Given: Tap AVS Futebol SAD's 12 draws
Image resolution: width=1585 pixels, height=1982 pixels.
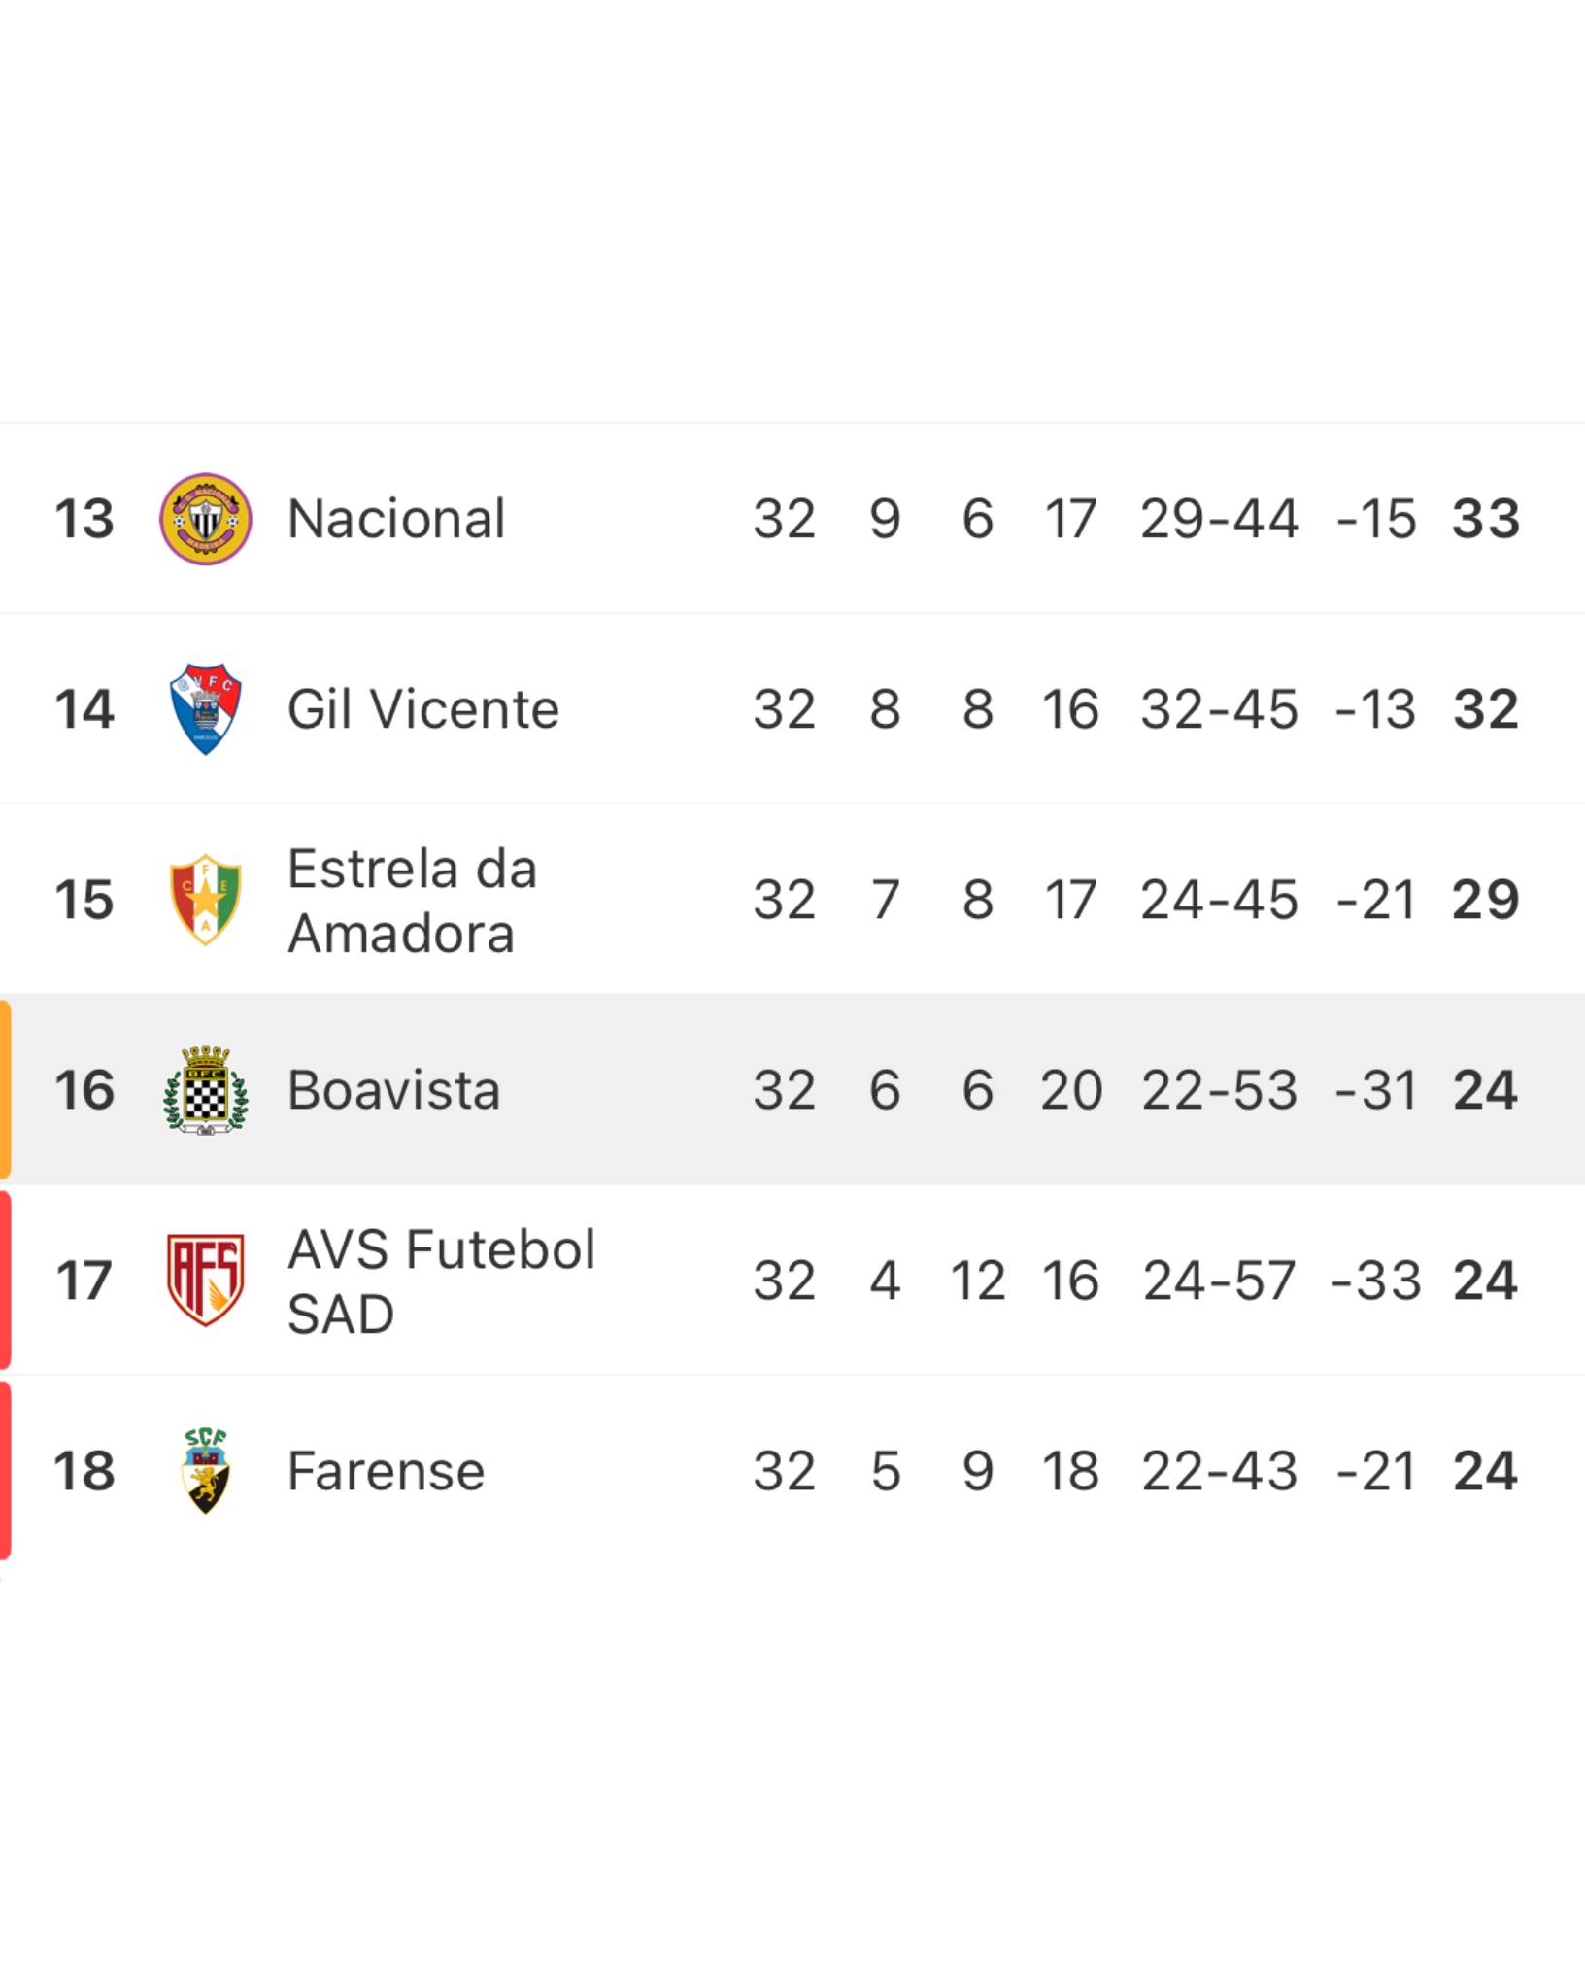Looking at the screenshot, I should tap(977, 1281).
